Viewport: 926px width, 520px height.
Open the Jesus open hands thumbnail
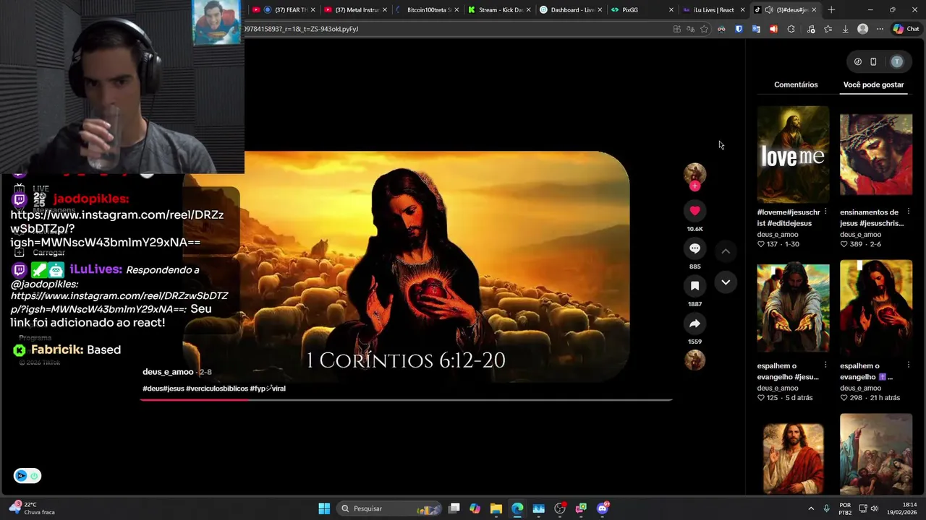(x=793, y=308)
